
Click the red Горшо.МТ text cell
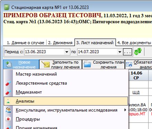137,114
